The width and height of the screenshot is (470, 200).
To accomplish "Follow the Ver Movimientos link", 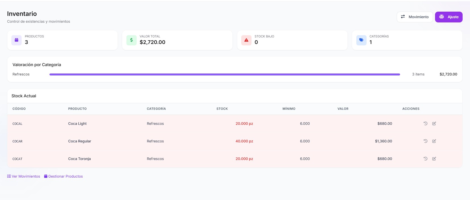I will 24,176.
